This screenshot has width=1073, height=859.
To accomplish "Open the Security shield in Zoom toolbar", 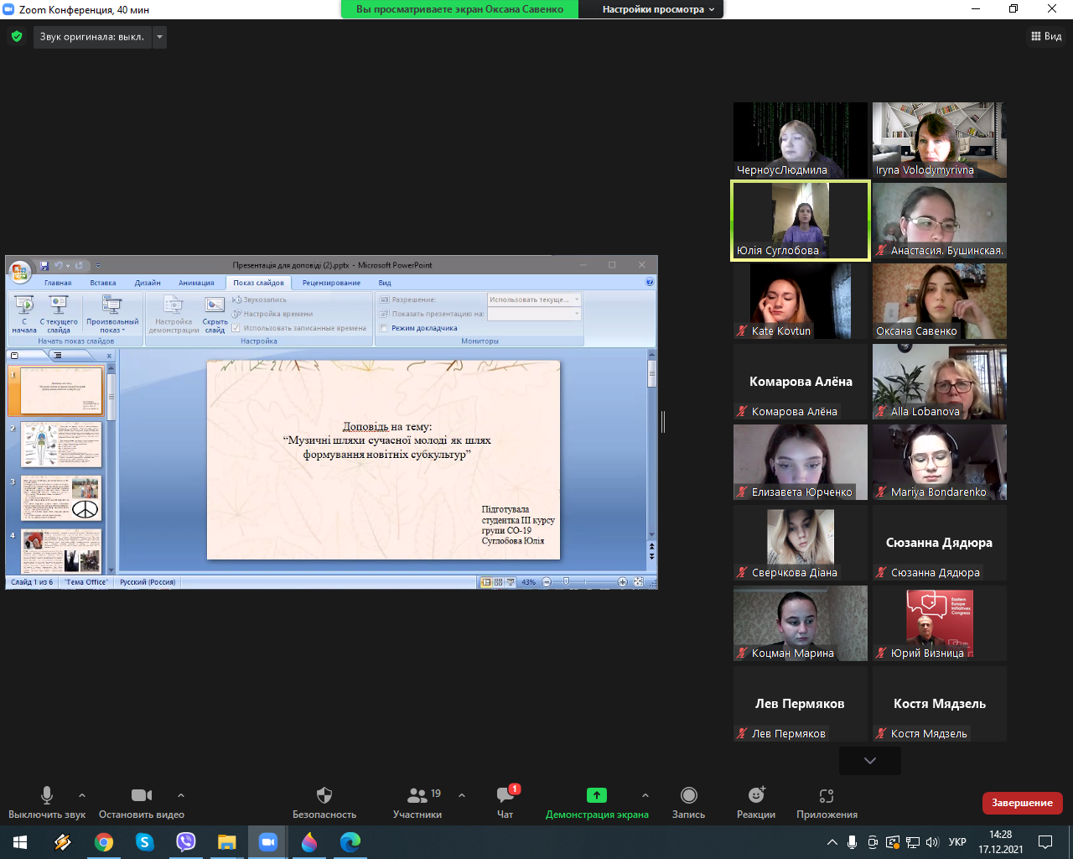I will pos(324,803).
